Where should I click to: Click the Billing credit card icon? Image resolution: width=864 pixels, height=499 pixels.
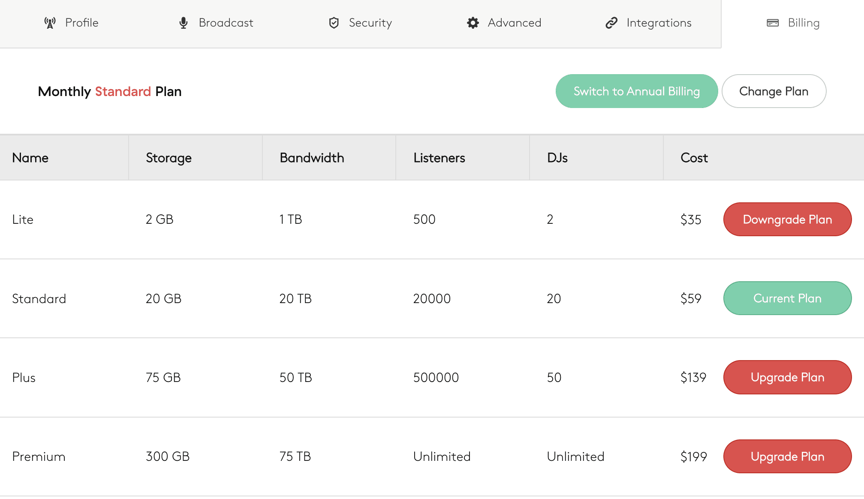[773, 23]
